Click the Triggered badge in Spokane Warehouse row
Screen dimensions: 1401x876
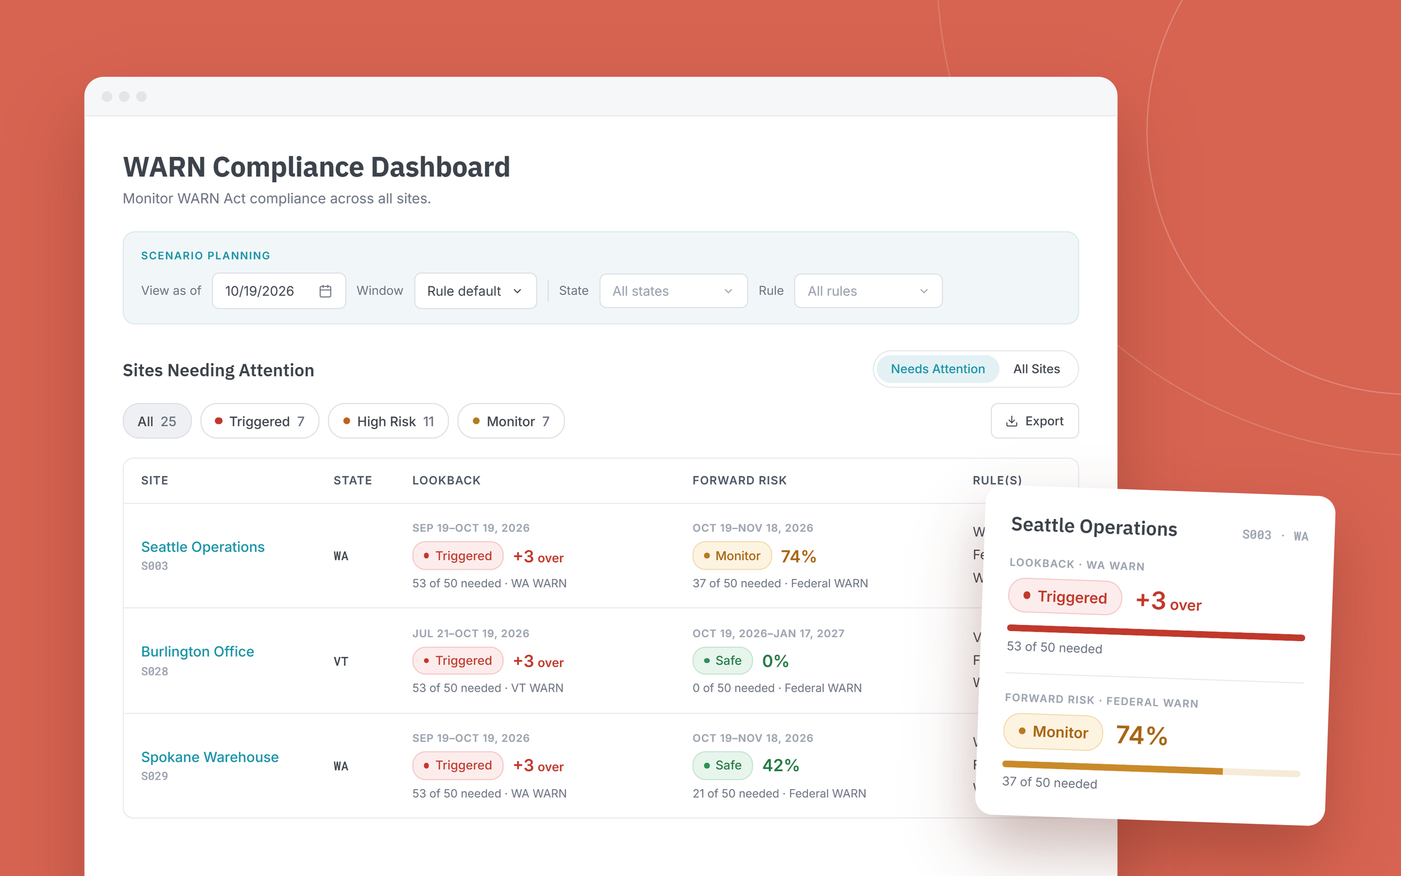click(457, 766)
